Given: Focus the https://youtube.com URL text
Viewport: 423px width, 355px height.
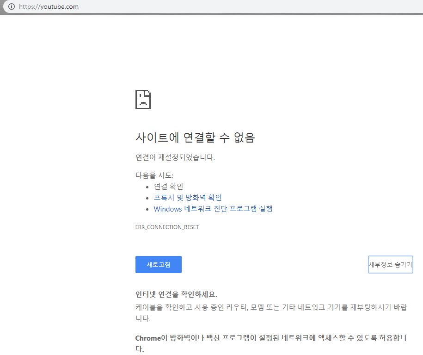Looking at the screenshot, I should [49, 6].
